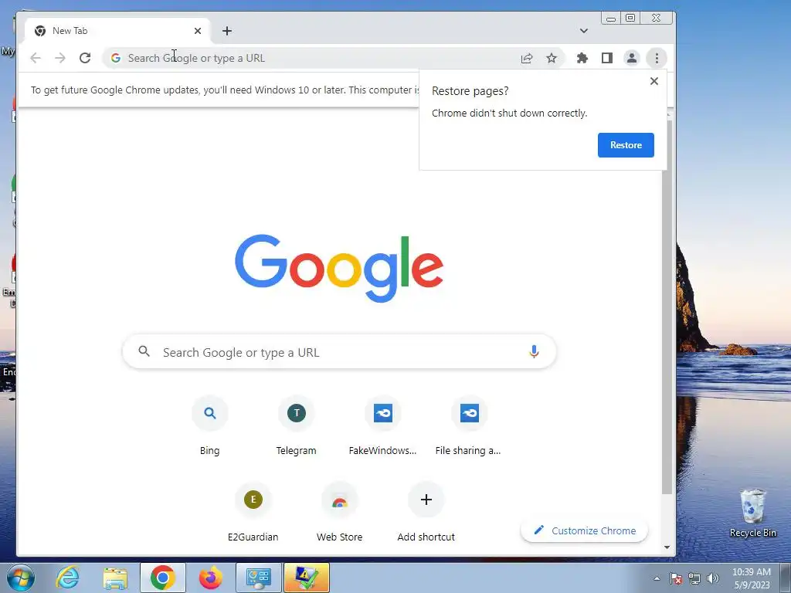Screen dimensions: 791x593
Task: Reload the page with the refresh icon
Action: 85,58
